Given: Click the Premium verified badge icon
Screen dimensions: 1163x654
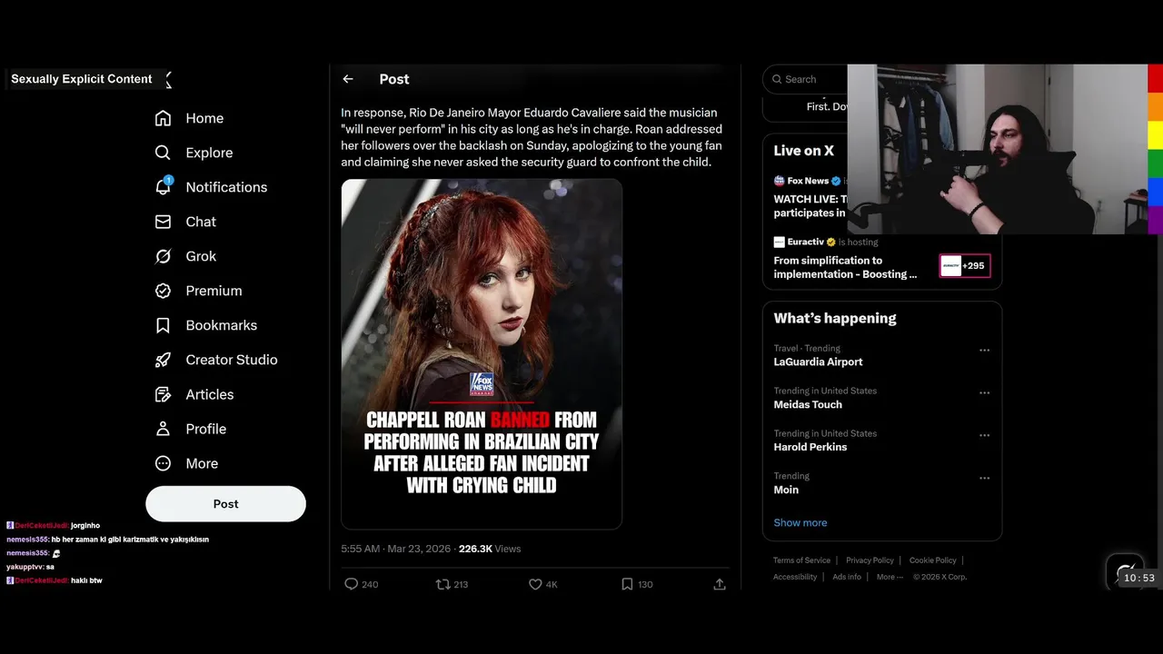Looking at the screenshot, I should 163,291.
